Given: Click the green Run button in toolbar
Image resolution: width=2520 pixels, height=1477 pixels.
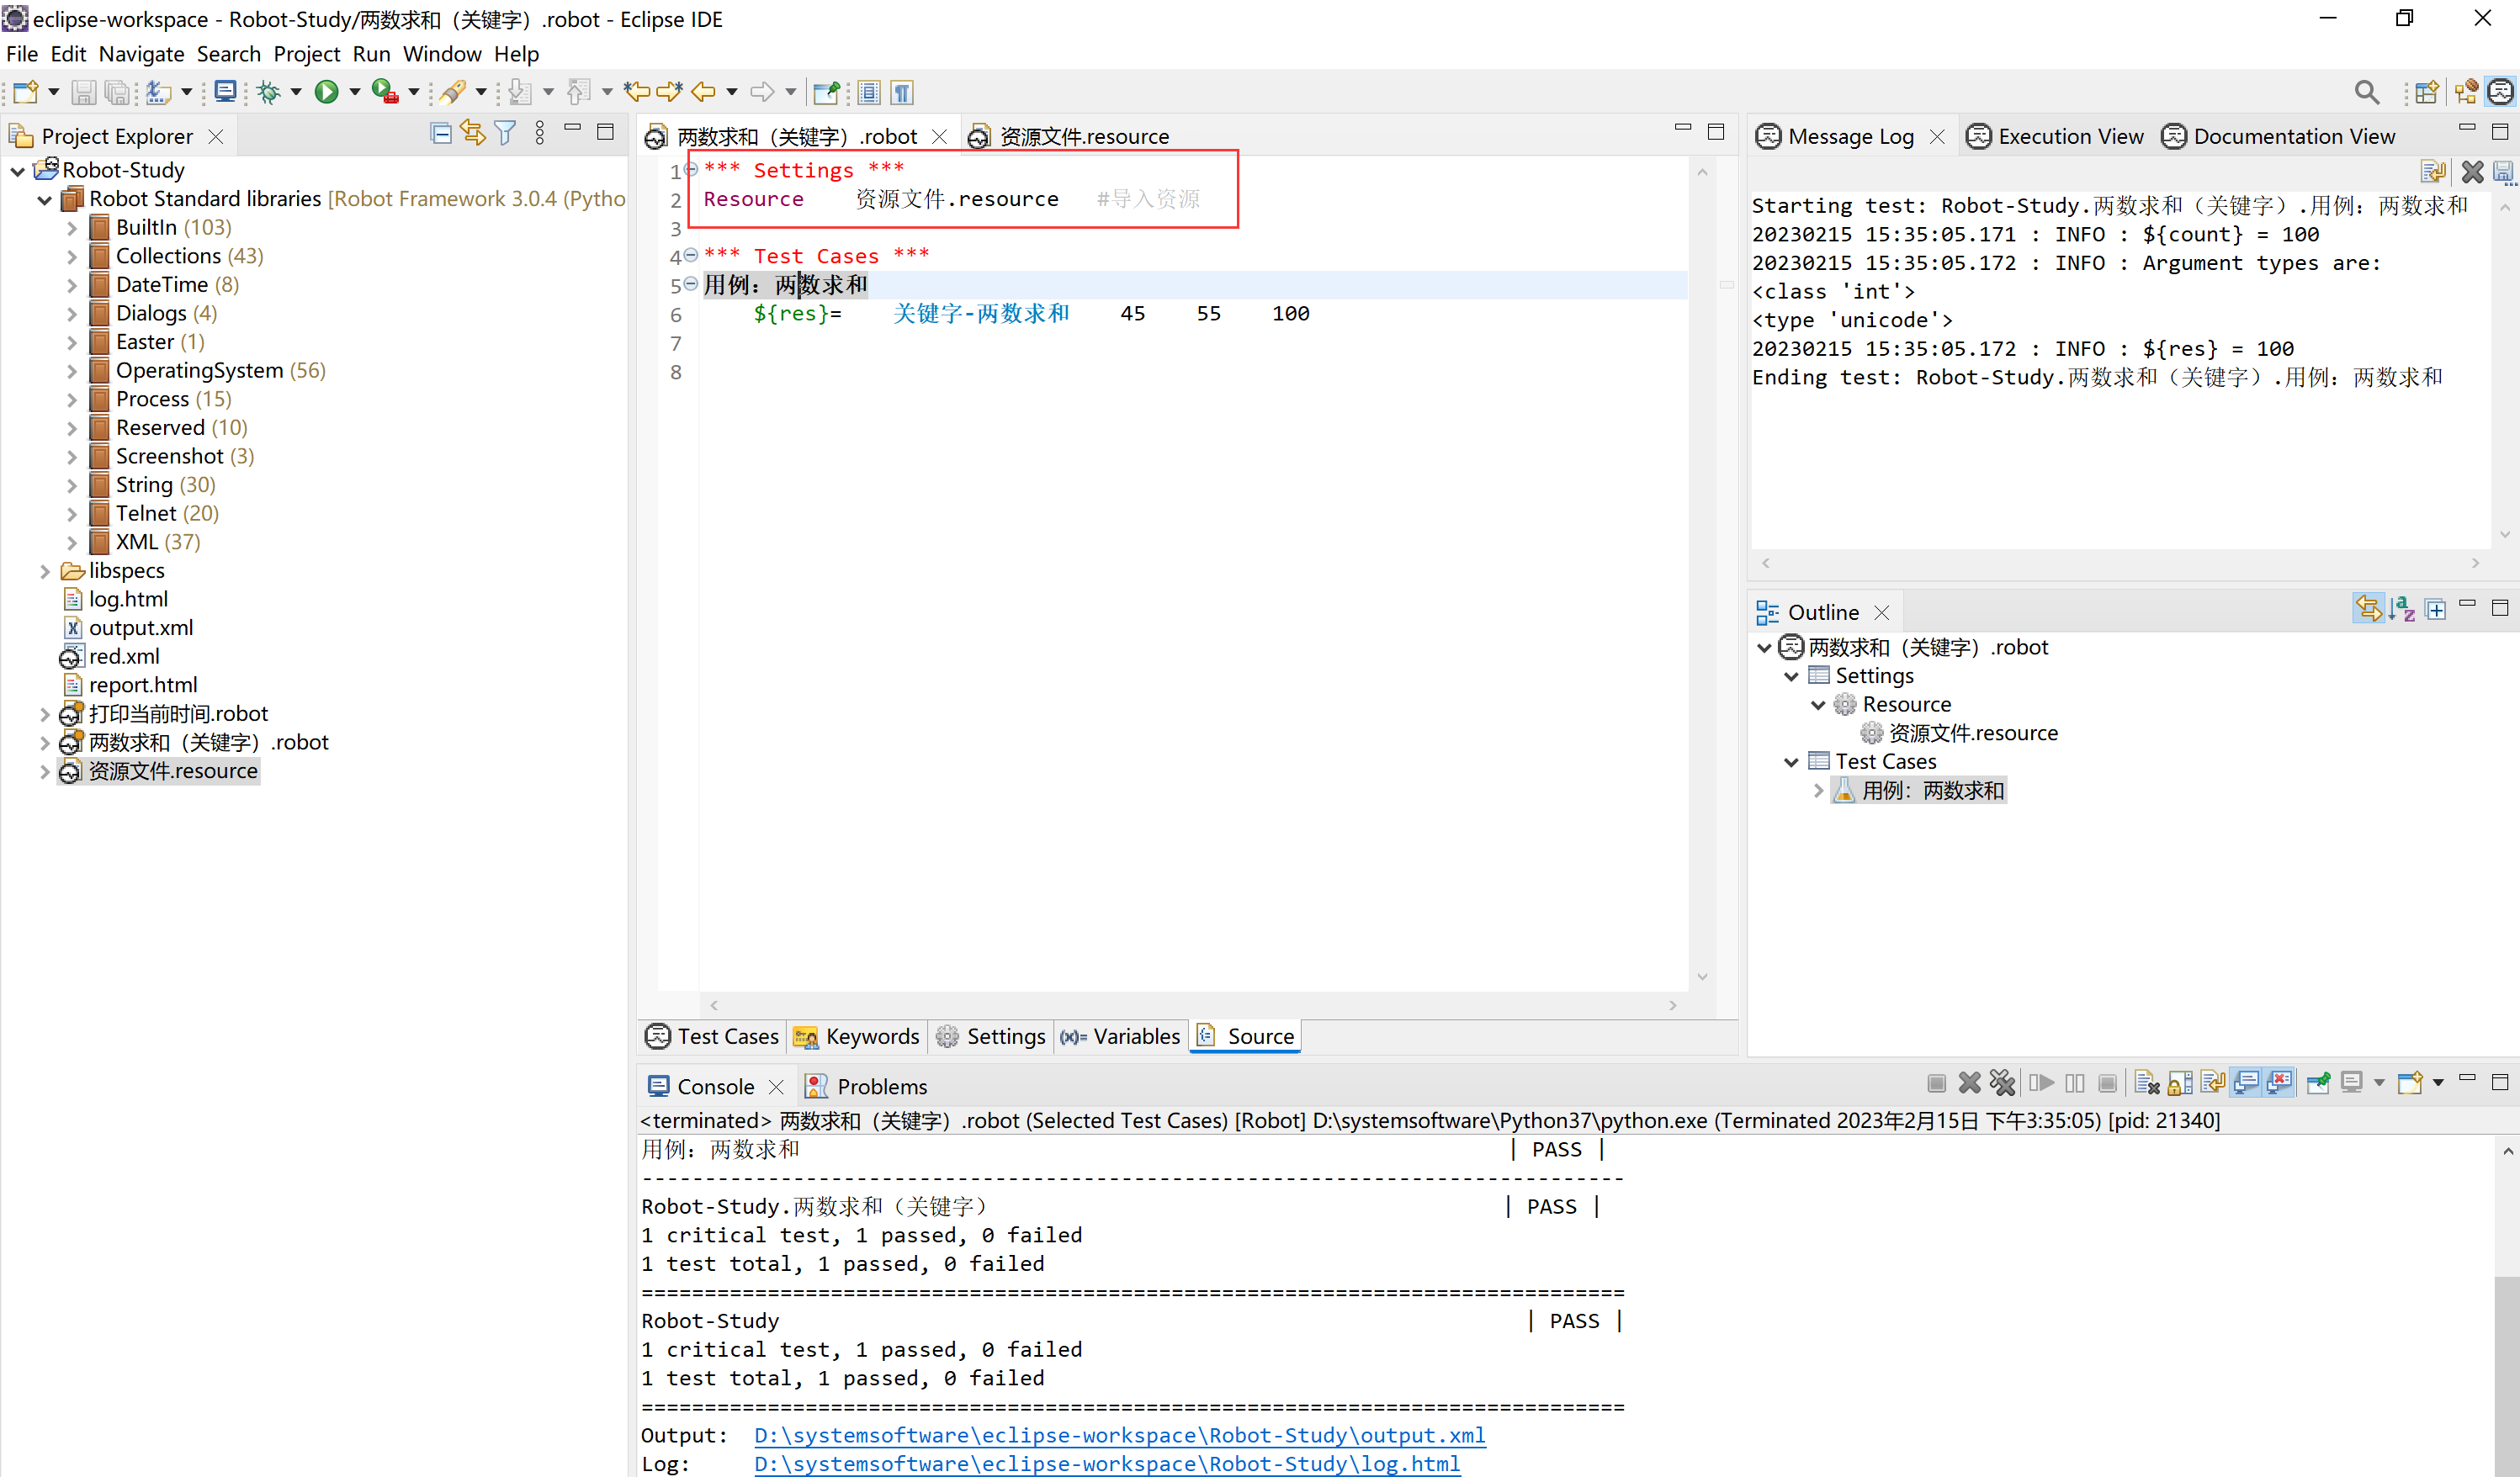Looking at the screenshot, I should click(326, 92).
